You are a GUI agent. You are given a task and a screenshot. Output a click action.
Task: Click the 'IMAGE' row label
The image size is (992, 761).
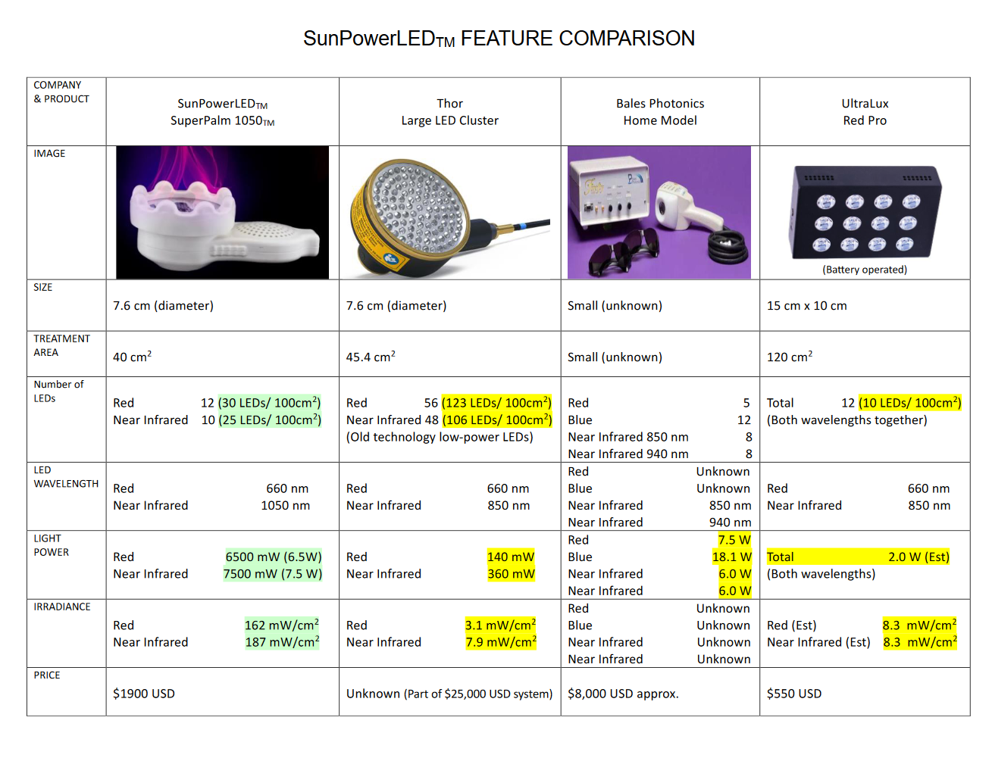coord(49,154)
